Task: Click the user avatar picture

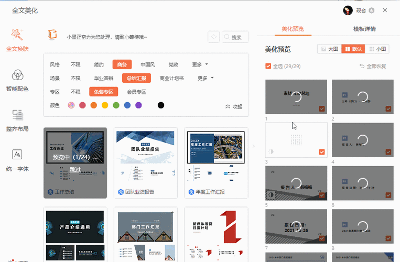Action: point(348,10)
